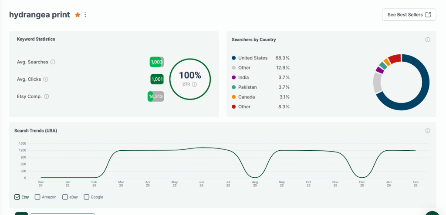Click the Search Trends info icon

point(428,131)
